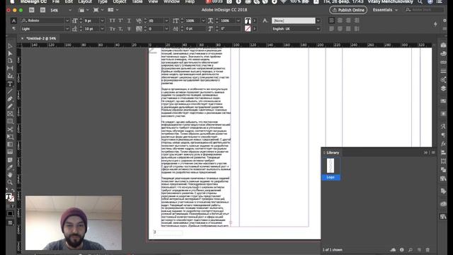Enable align left paragraph button

331,21
